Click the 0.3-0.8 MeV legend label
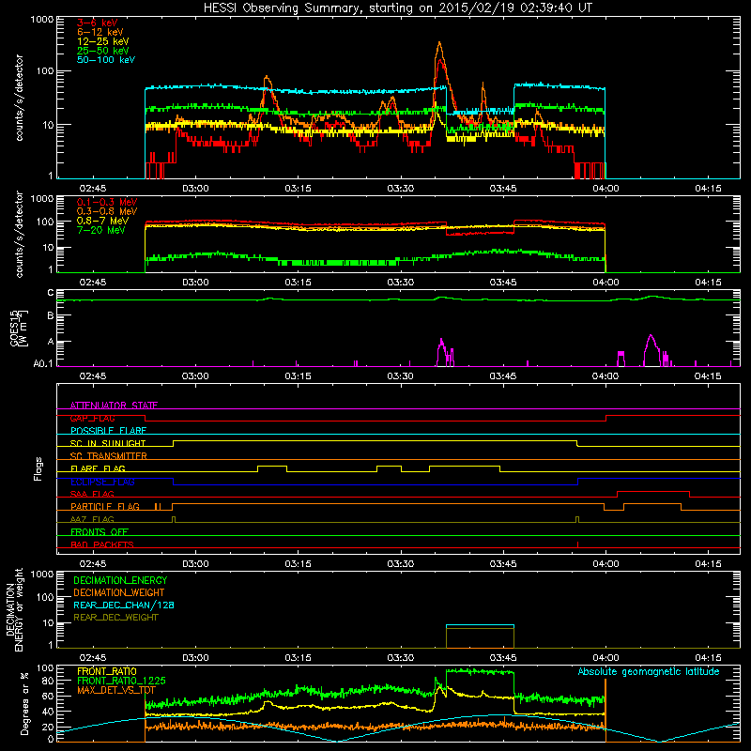The height and width of the screenshot is (751, 751). click(x=107, y=211)
